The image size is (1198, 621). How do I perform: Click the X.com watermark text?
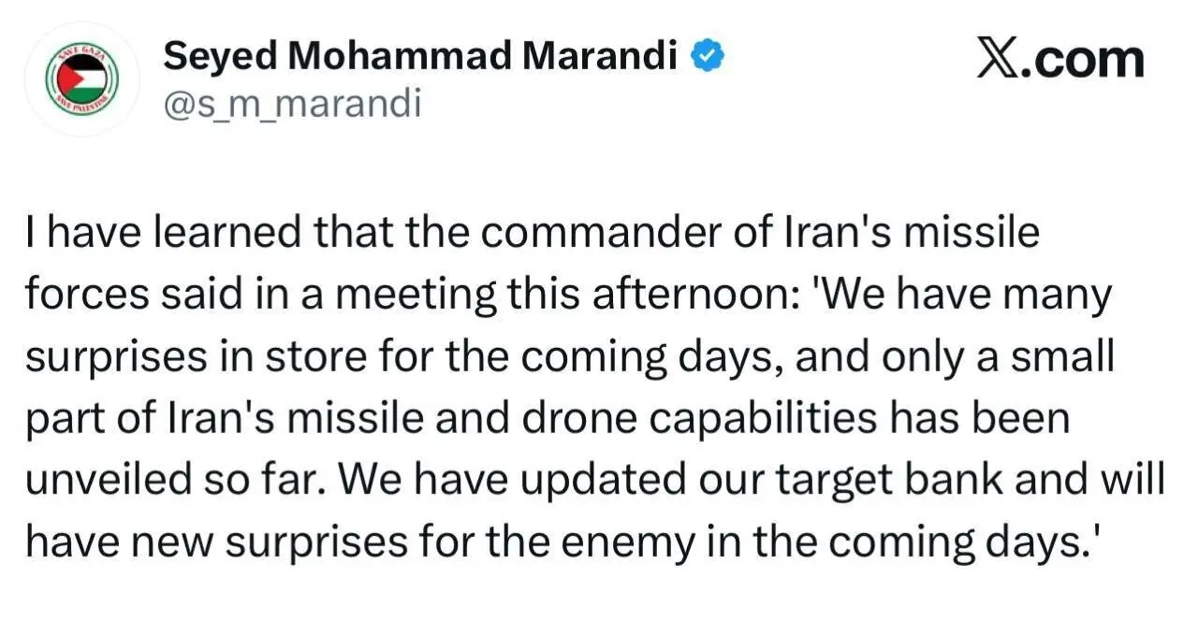pyautogui.click(x=1059, y=60)
